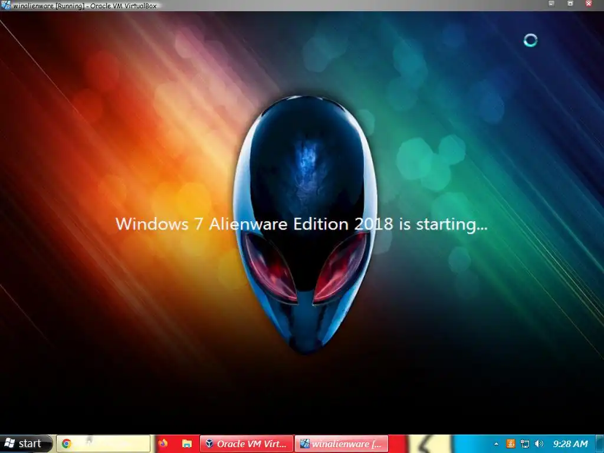Click the orange tray application icon
604x453 pixels.
[511, 444]
